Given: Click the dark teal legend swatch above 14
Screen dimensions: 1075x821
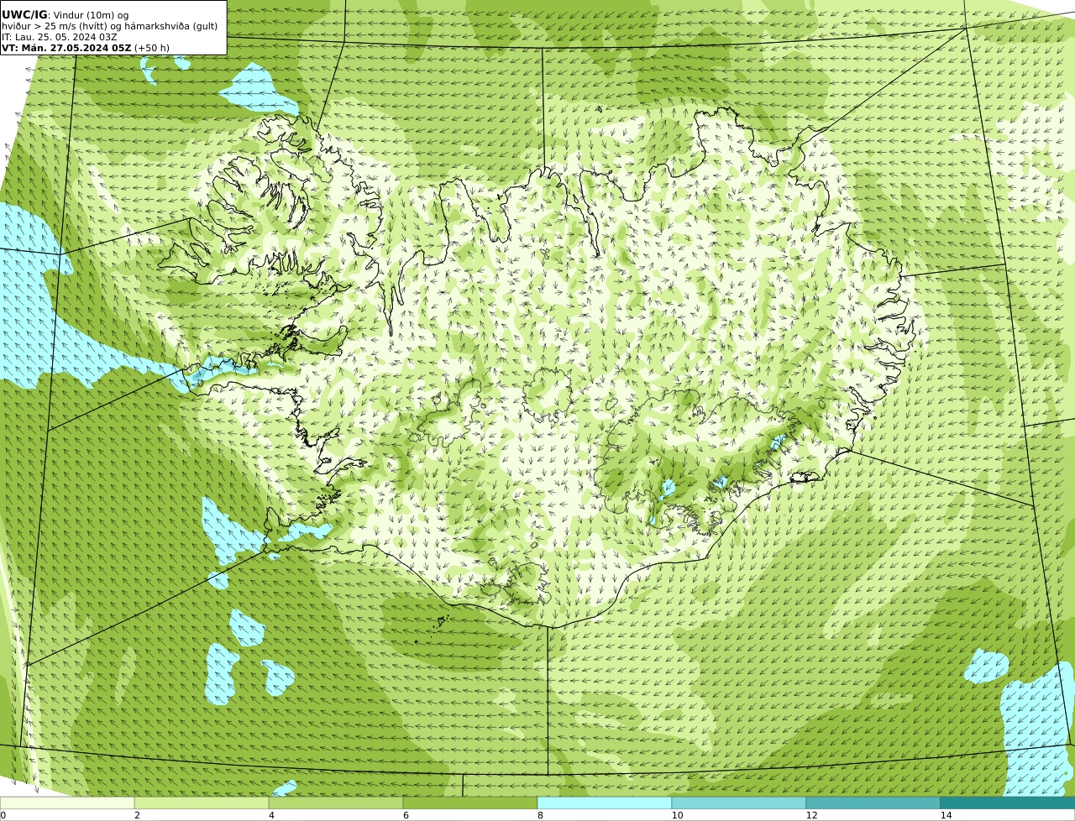Looking at the screenshot, I should (x=1008, y=803).
